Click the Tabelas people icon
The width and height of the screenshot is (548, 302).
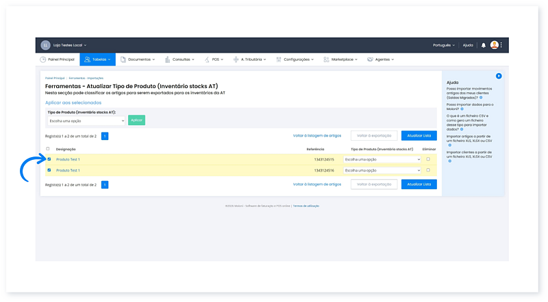click(87, 59)
